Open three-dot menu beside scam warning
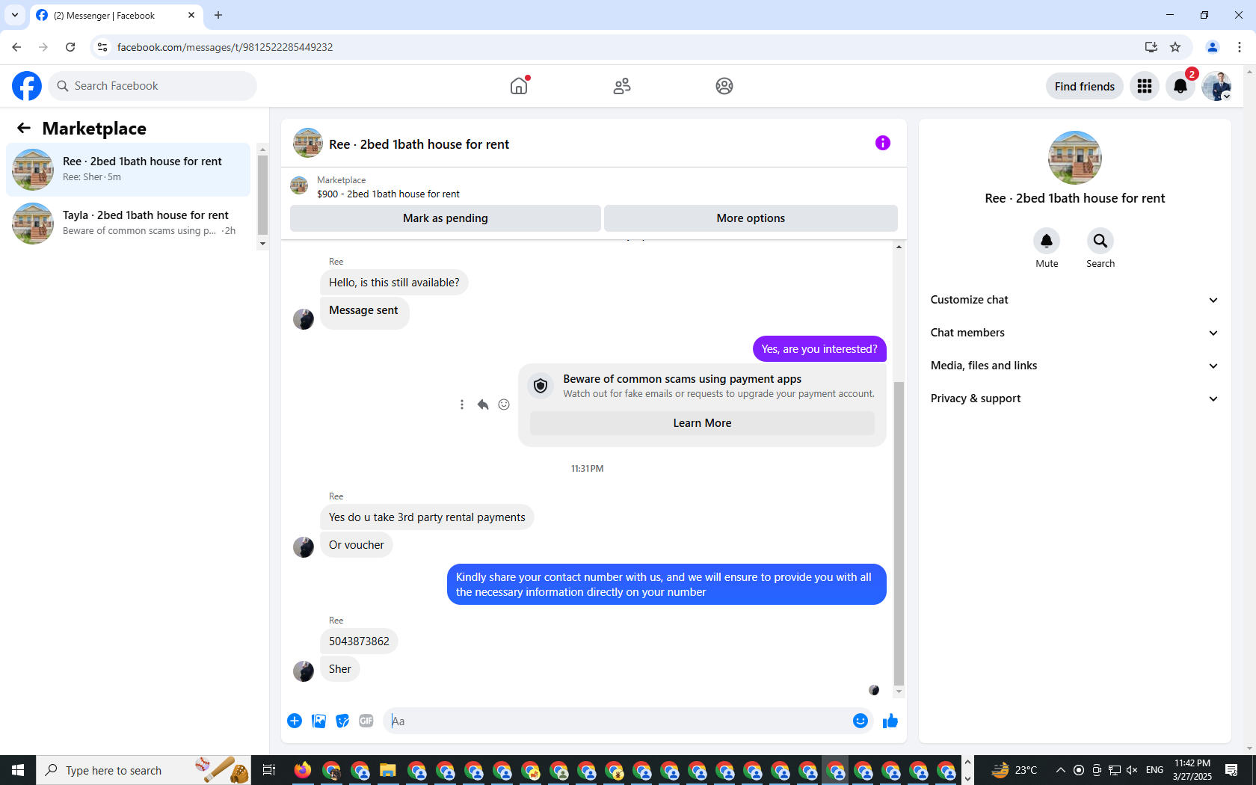Viewport: 1256px width, 785px height. [462, 404]
